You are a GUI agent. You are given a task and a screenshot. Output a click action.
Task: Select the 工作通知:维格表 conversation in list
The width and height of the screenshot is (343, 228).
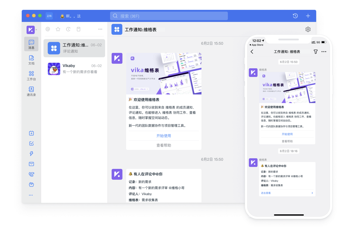click(74, 48)
